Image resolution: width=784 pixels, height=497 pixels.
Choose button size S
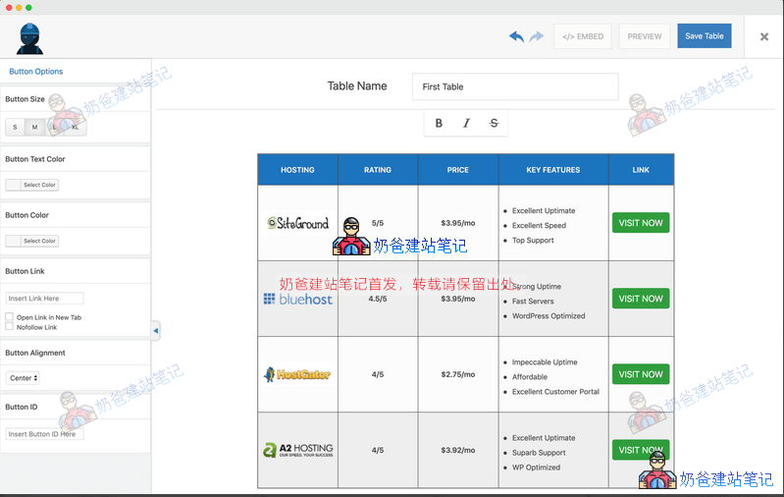point(15,128)
